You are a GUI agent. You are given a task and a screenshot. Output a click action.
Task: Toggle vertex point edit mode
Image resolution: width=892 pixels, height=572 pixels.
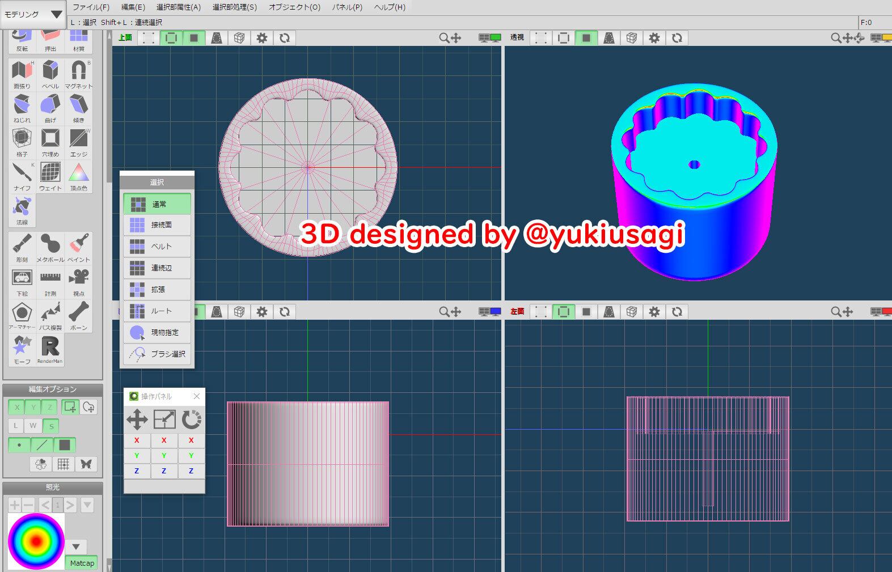click(19, 445)
